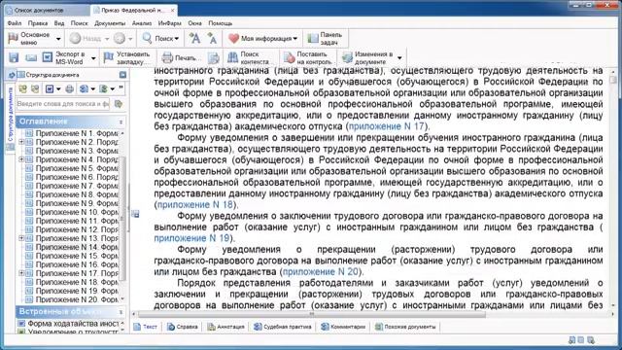Click Экспорт в MS-Word button

click(x=65, y=58)
